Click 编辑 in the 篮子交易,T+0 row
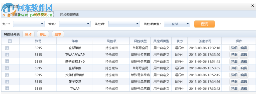259x94 pixels. (244, 62)
